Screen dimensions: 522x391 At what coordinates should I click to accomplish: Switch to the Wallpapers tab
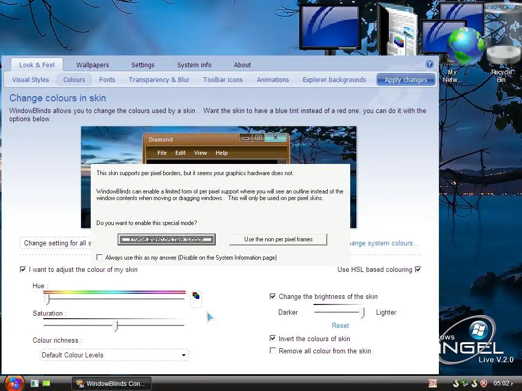(x=93, y=65)
